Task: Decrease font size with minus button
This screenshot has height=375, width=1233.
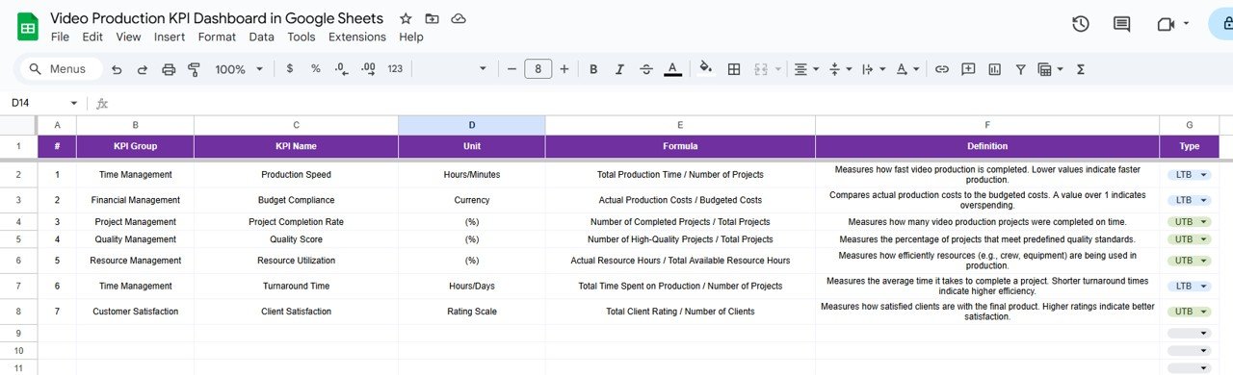Action: [x=512, y=69]
